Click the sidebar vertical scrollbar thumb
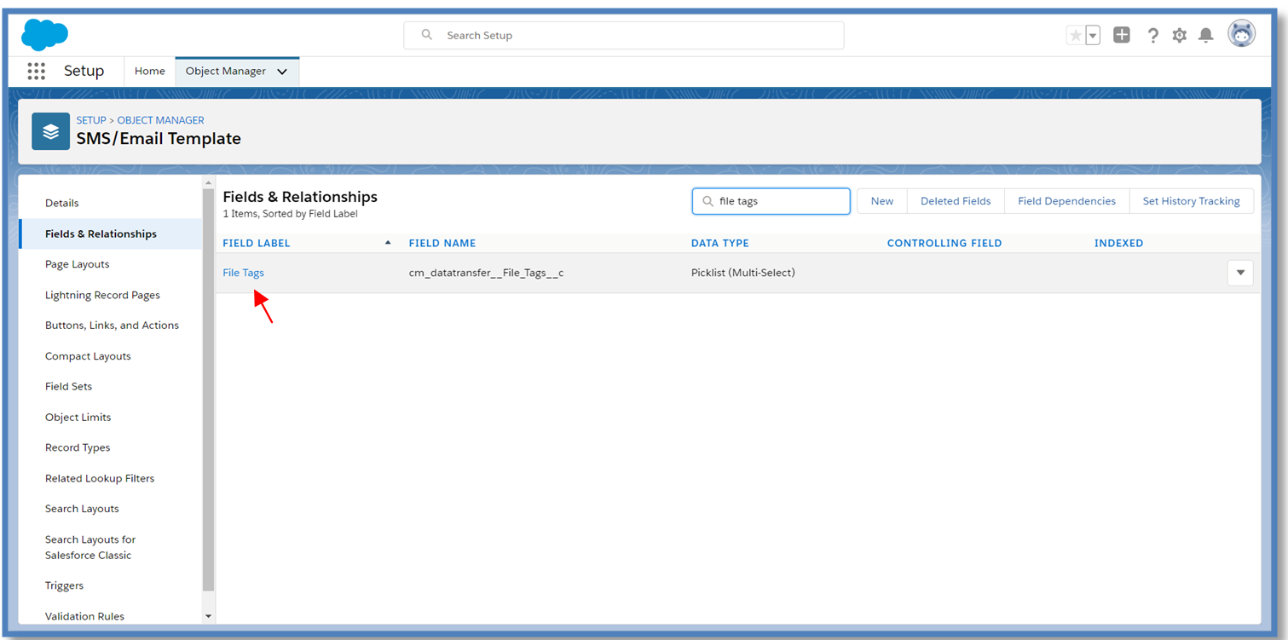This screenshot has width=1288, height=640. tap(209, 390)
